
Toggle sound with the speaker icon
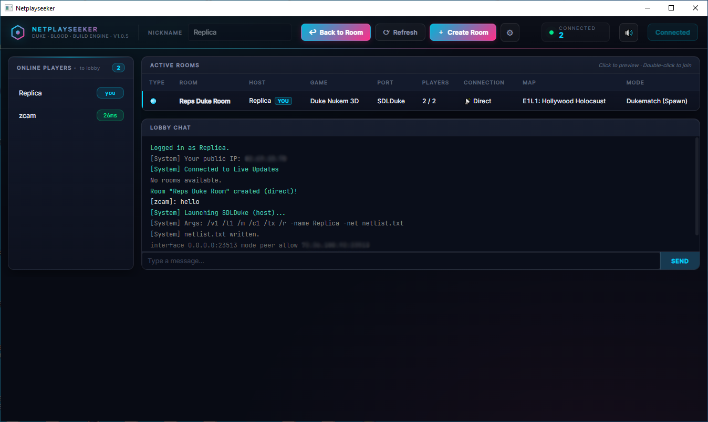click(629, 33)
